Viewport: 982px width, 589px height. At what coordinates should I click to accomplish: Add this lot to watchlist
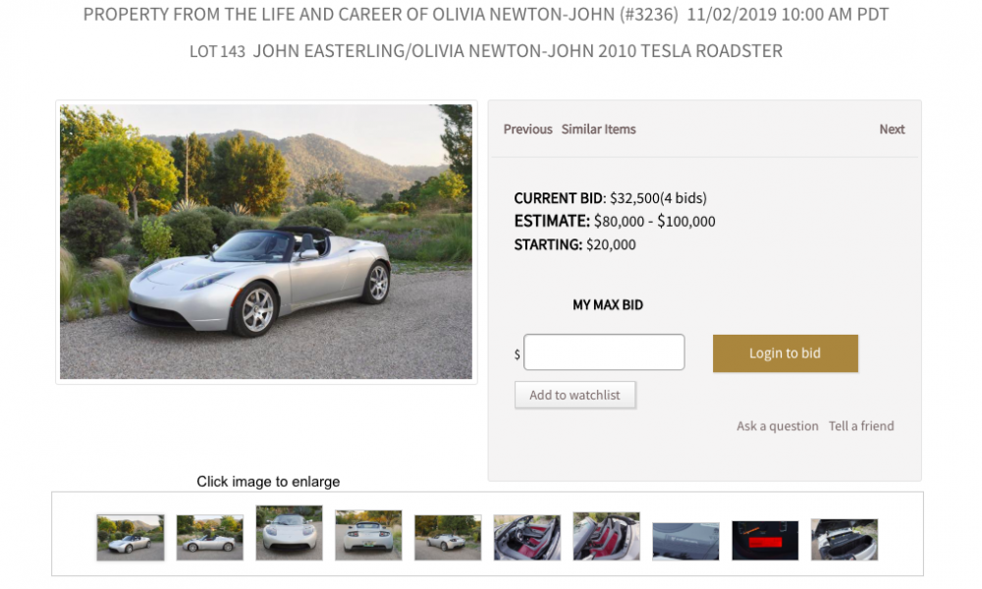tap(574, 395)
